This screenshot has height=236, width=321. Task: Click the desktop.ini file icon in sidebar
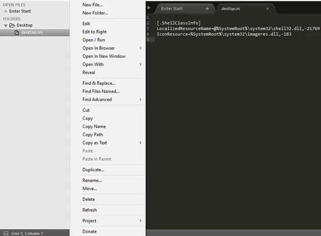[16, 32]
